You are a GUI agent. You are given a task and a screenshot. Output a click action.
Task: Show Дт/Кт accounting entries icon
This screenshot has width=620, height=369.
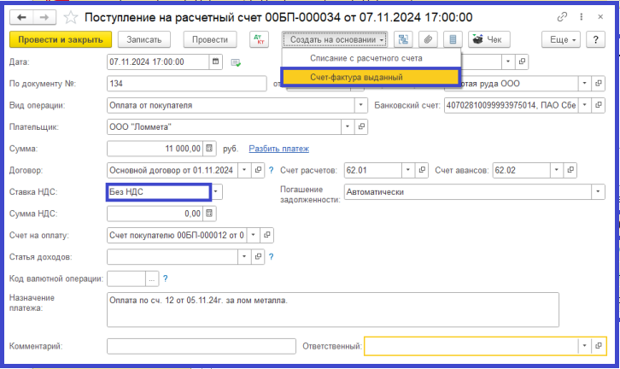point(260,39)
